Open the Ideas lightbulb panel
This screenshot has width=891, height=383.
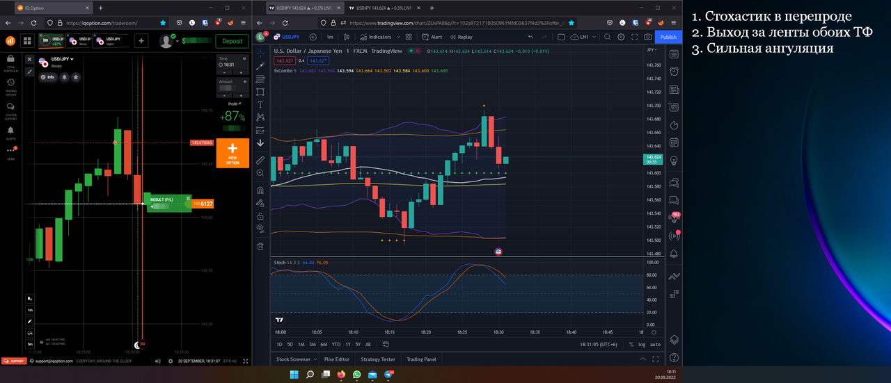pyautogui.click(x=674, y=161)
